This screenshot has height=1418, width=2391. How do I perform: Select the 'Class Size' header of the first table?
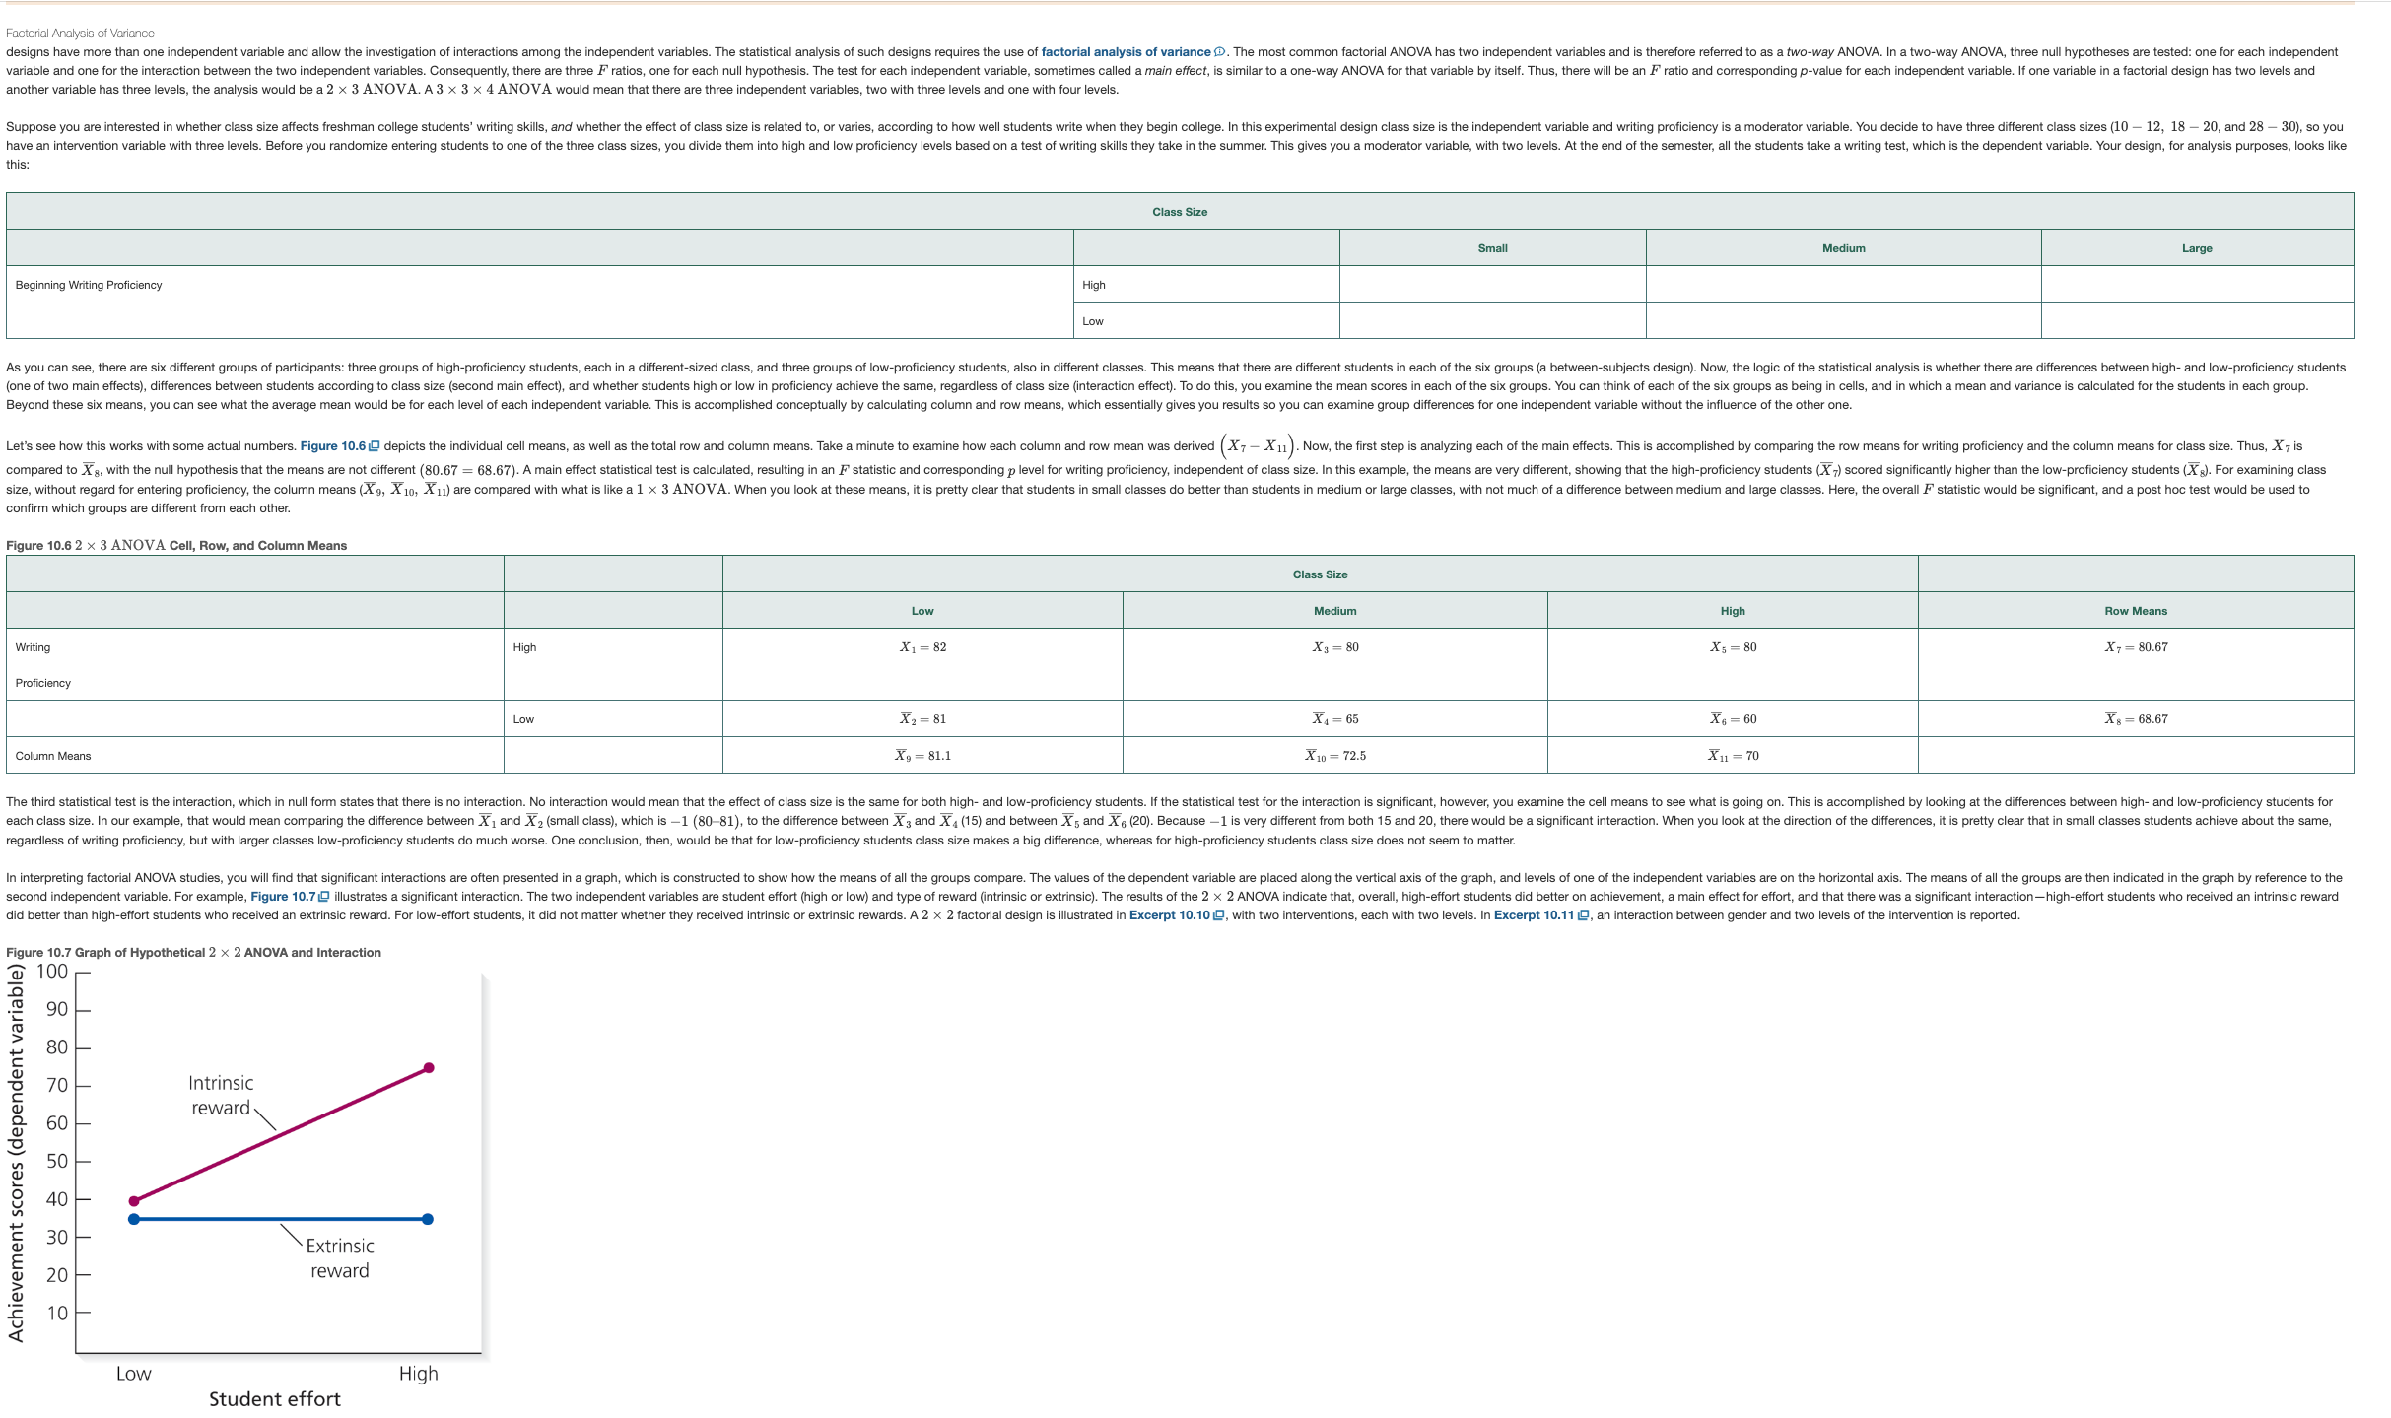[1180, 212]
